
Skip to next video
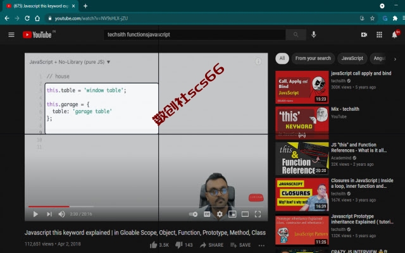pyautogui.click(x=49, y=214)
